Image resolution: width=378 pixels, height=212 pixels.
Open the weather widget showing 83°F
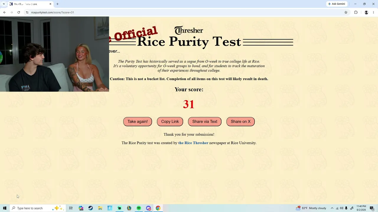tap(311, 208)
